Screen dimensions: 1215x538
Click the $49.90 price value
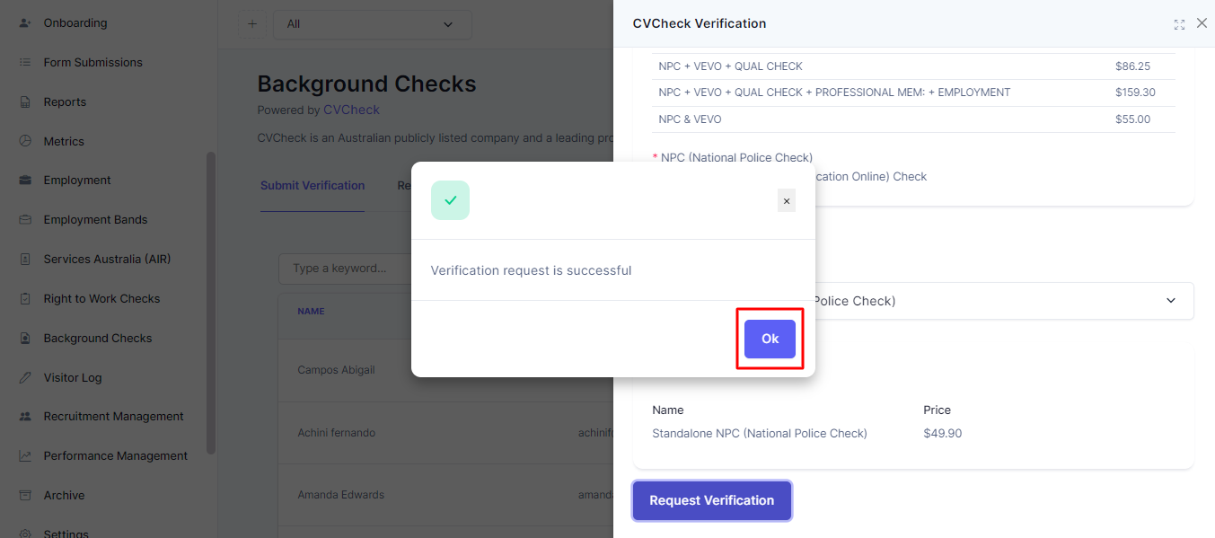[942, 434]
